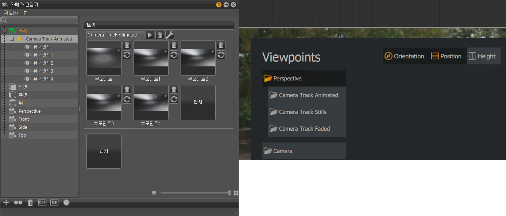Toggle eye icon of 뷰포인트2 in tree

pos(28,63)
